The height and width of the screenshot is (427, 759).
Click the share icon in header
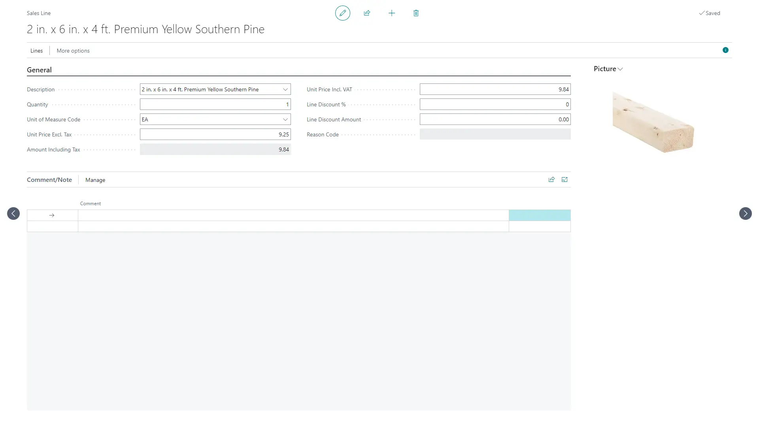(x=367, y=13)
